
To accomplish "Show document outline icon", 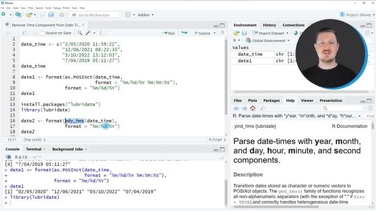I will [x=222, y=33].
